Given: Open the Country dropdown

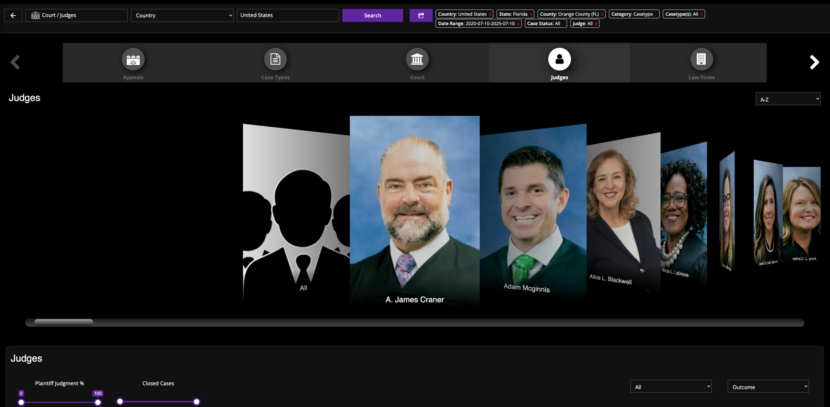Looking at the screenshot, I should (182, 15).
